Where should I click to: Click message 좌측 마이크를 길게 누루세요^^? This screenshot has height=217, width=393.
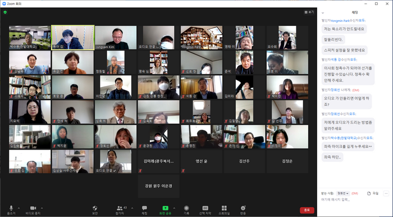click(x=348, y=146)
